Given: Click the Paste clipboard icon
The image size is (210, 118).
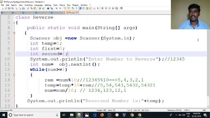Looking at the screenshot, I should click(x=35, y=8).
